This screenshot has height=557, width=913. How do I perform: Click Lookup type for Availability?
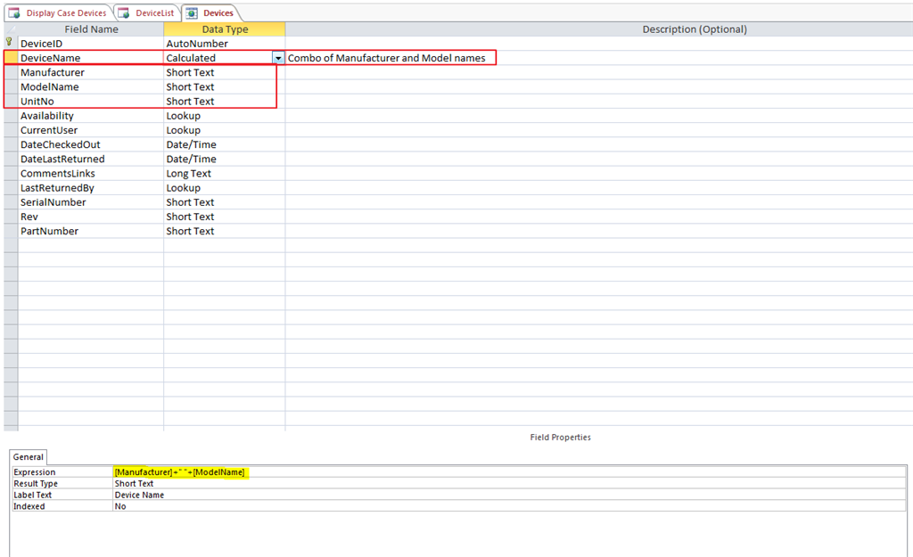coord(224,116)
